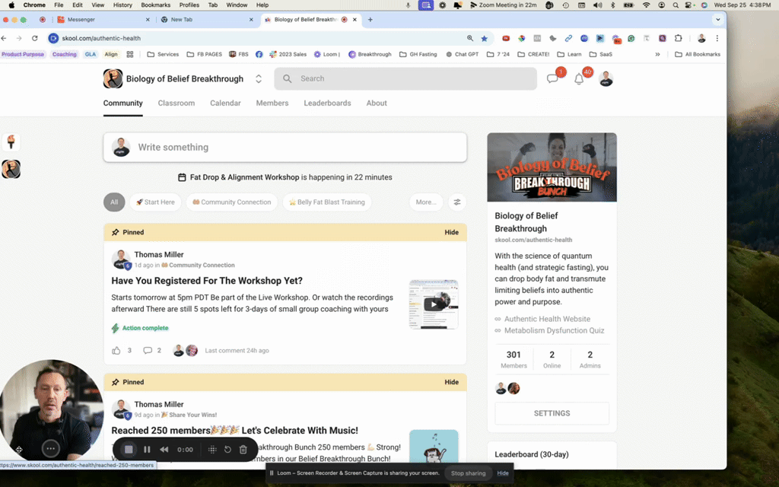This screenshot has width=779, height=487.
Task: Restart the Loom recording
Action: click(227, 449)
